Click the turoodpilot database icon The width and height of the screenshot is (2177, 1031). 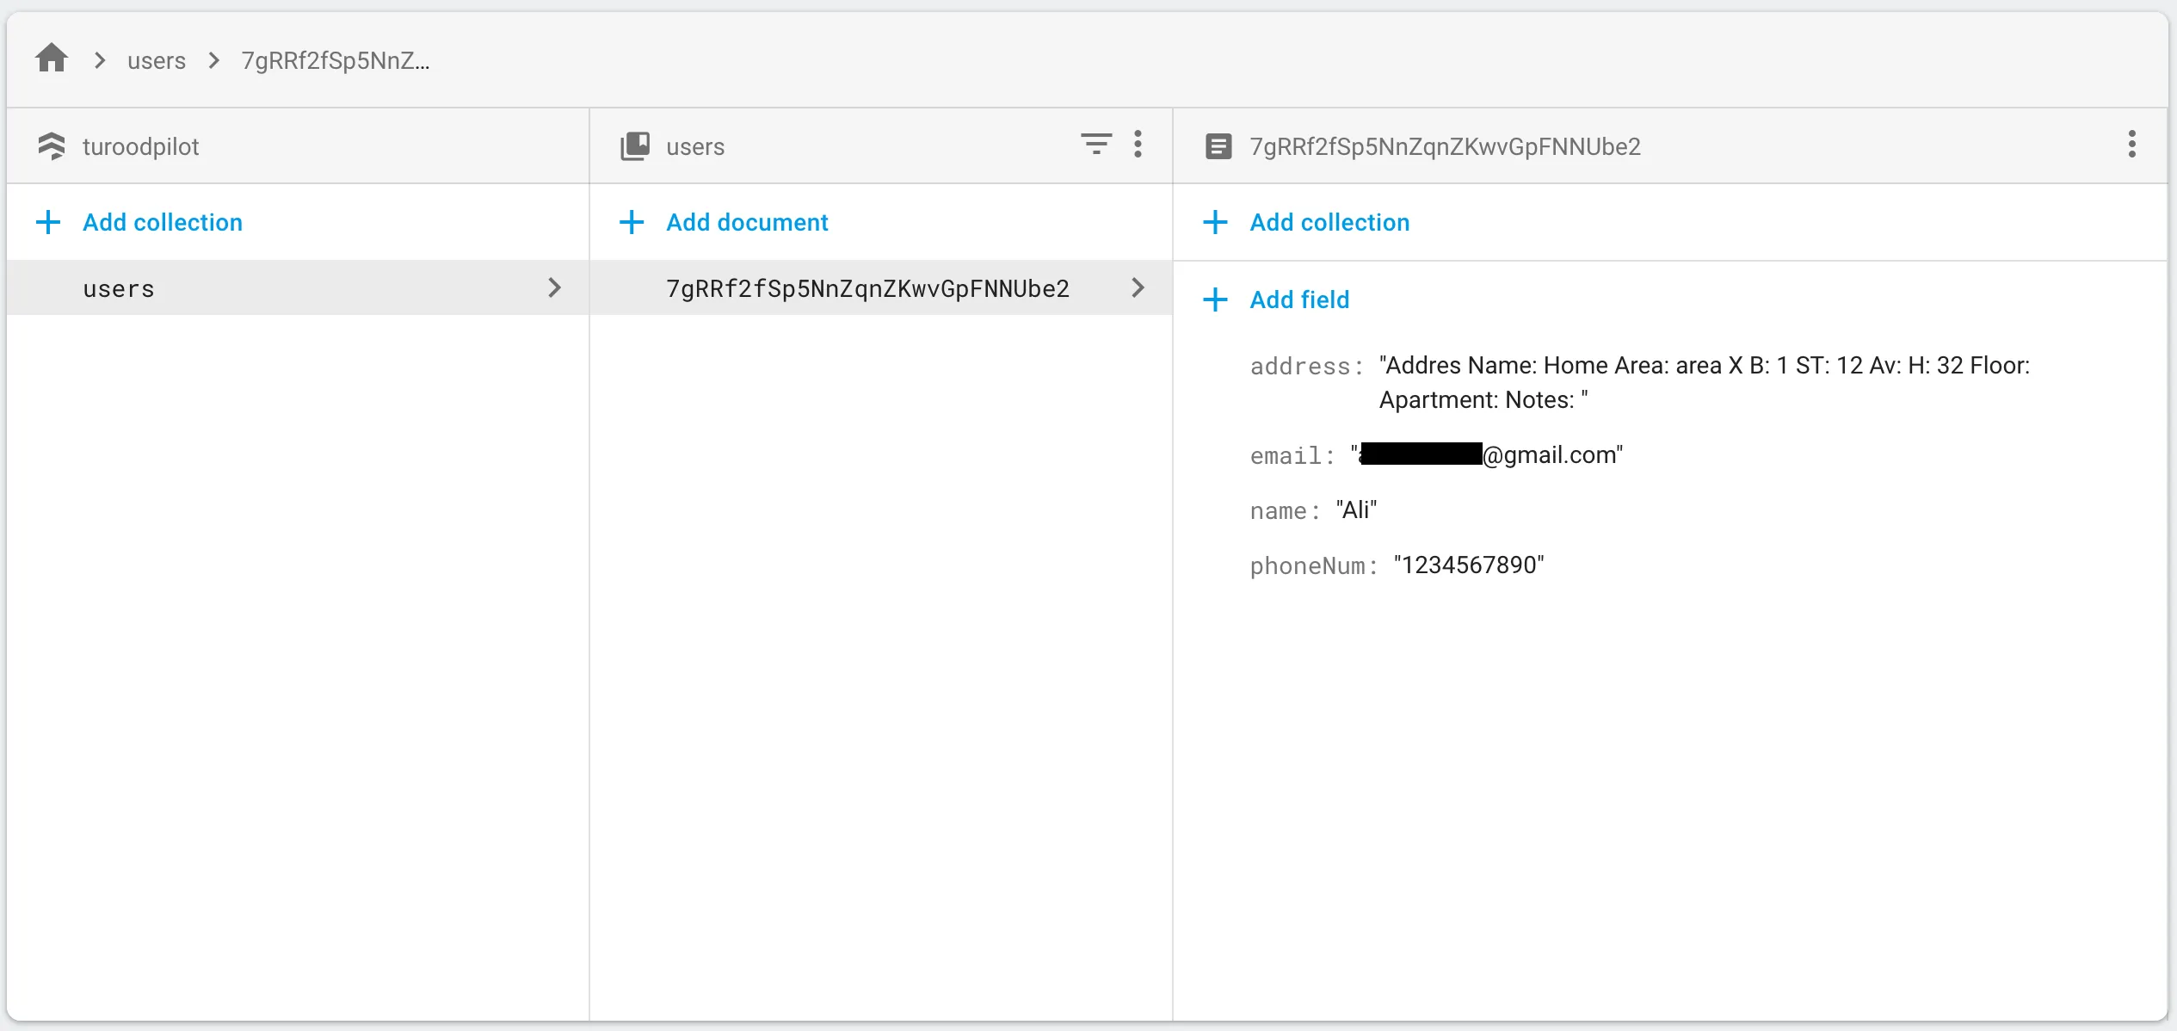pos(52,146)
